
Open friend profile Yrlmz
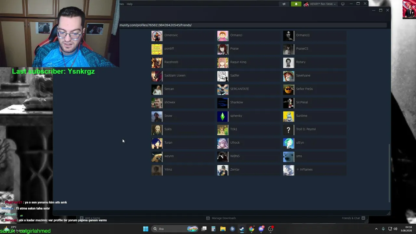tap(183, 170)
